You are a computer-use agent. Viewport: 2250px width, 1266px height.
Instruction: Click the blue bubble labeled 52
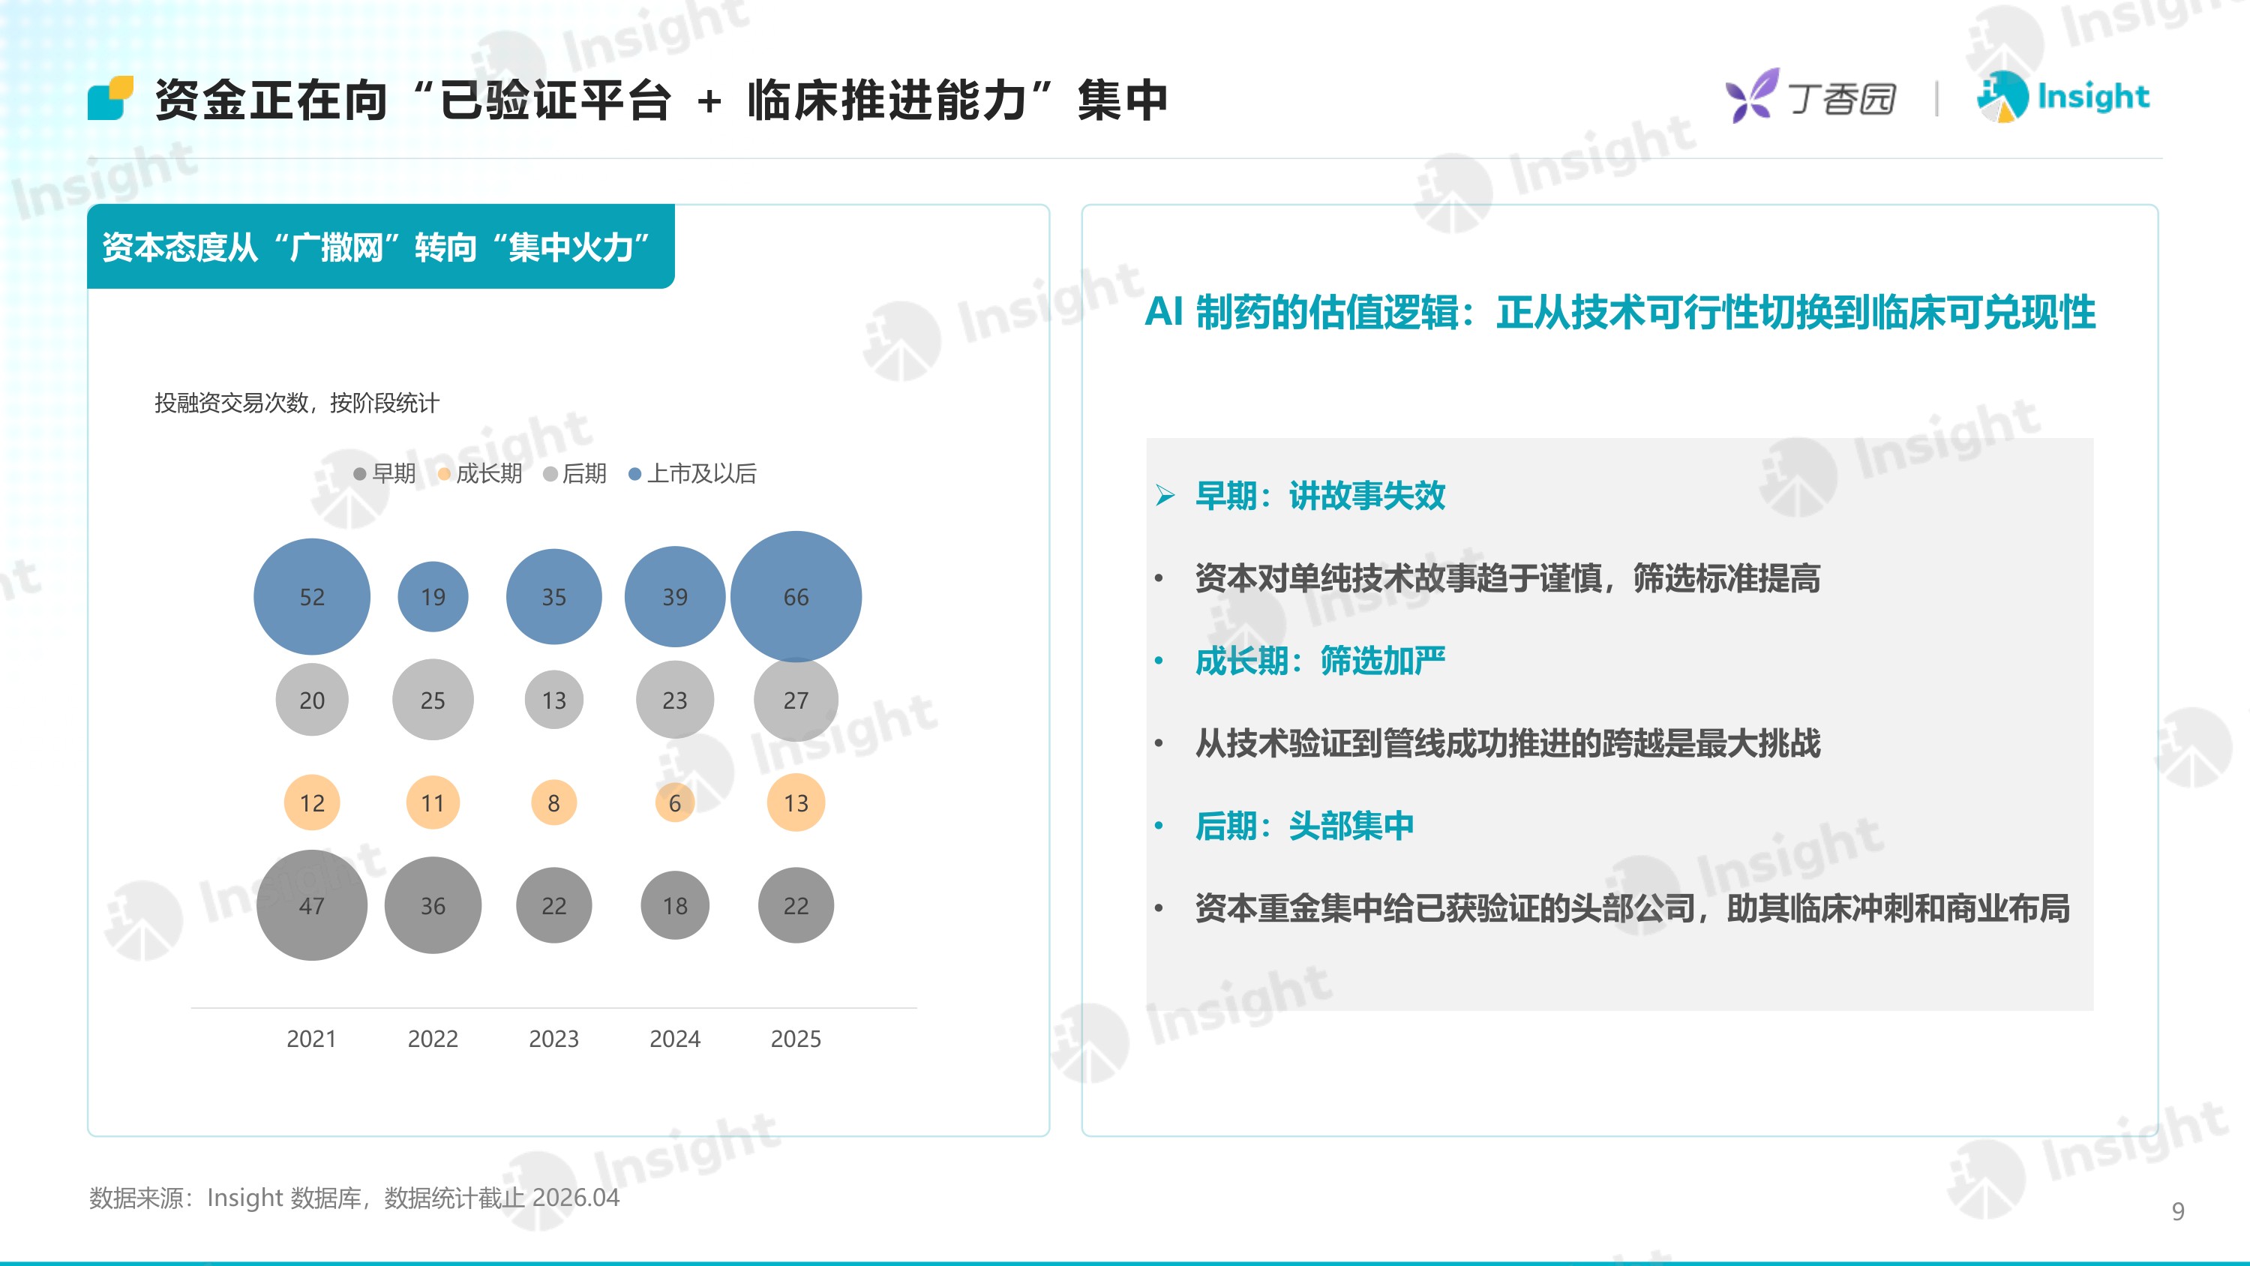coord(312,597)
